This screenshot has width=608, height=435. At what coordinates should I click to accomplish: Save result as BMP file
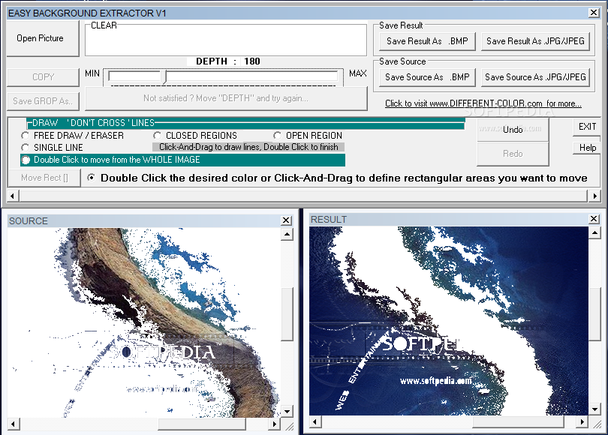[x=427, y=41]
